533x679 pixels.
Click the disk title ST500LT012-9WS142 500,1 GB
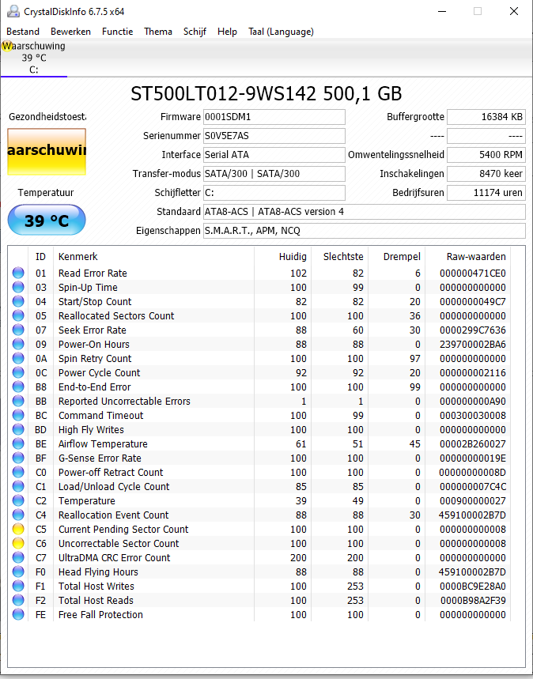266,93
